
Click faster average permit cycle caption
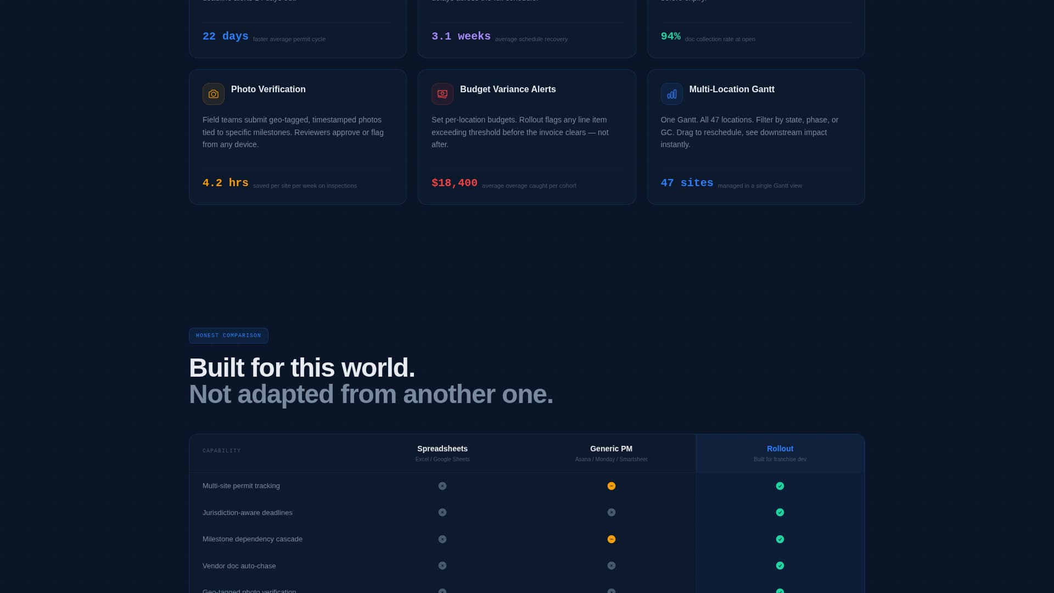289,39
